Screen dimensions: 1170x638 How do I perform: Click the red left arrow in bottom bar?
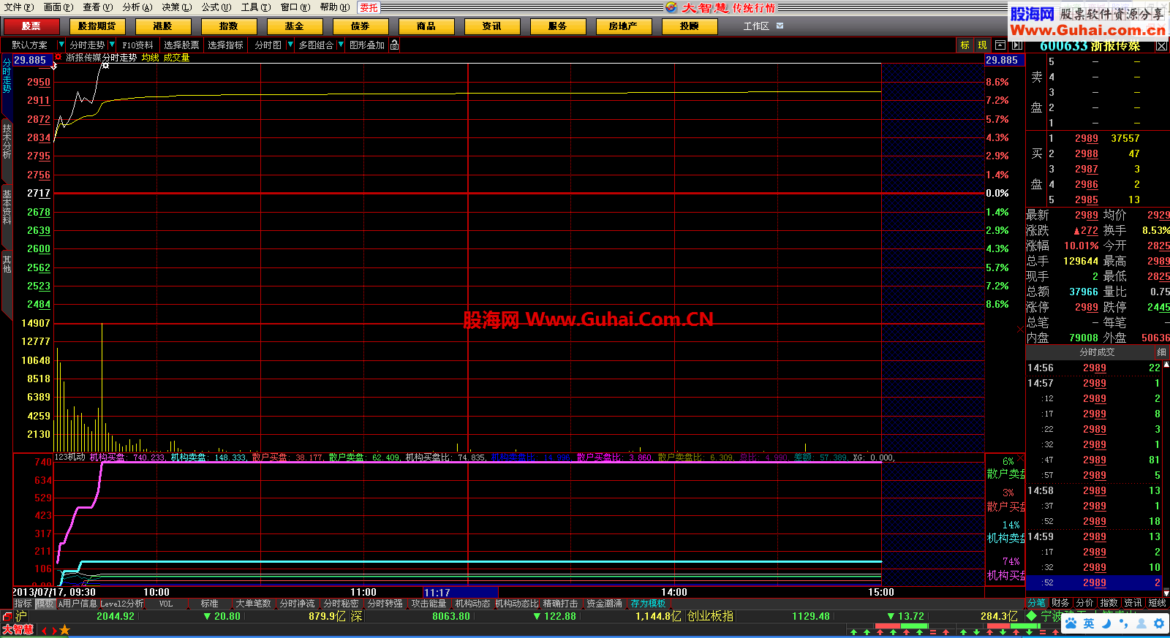tap(45, 630)
